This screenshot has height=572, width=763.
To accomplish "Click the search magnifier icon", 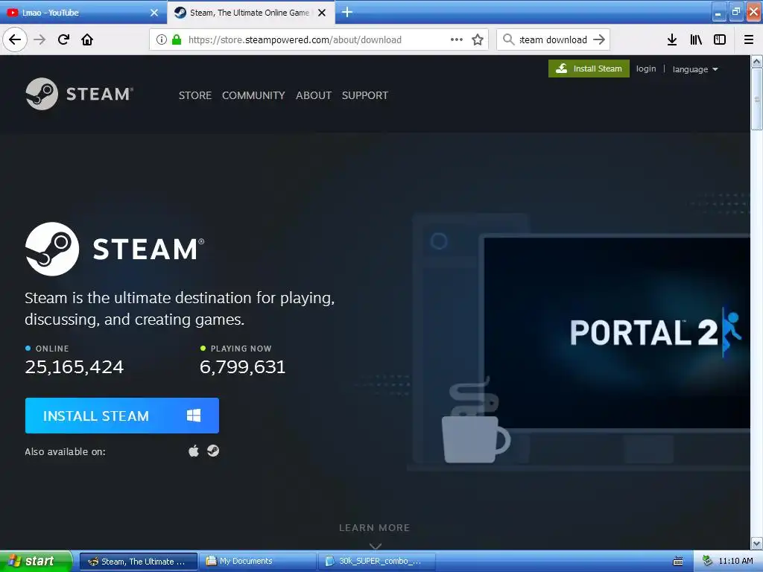I will click(508, 39).
